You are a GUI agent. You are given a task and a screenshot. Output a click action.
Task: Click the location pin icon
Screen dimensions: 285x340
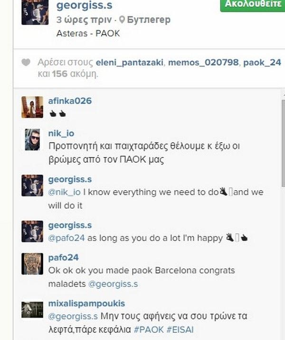point(122,20)
